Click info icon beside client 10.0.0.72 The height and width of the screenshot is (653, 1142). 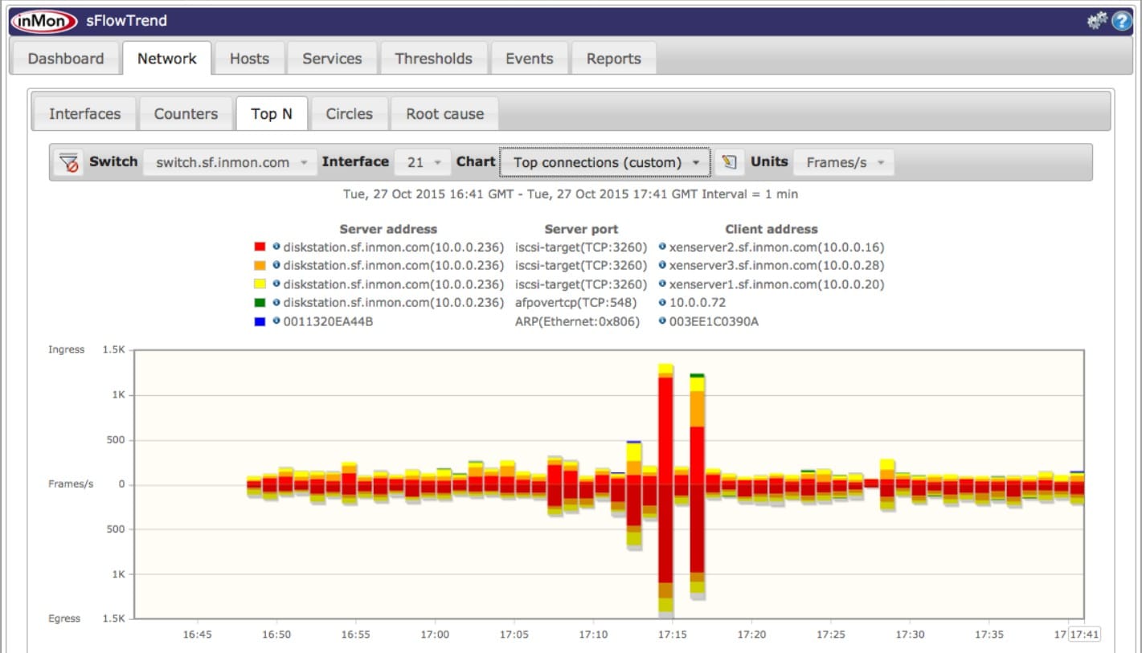pos(662,303)
